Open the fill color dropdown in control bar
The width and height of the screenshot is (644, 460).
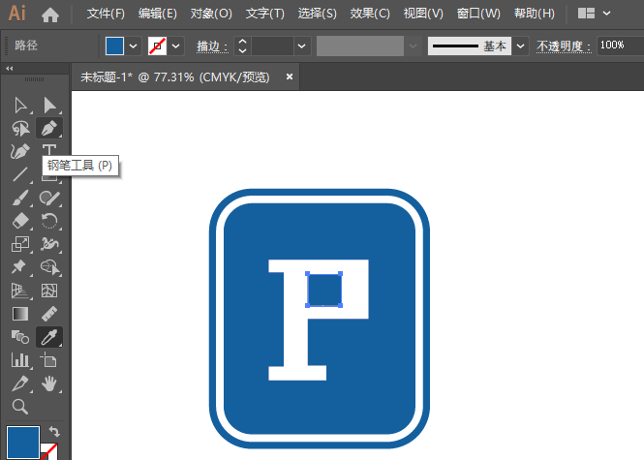pos(135,46)
